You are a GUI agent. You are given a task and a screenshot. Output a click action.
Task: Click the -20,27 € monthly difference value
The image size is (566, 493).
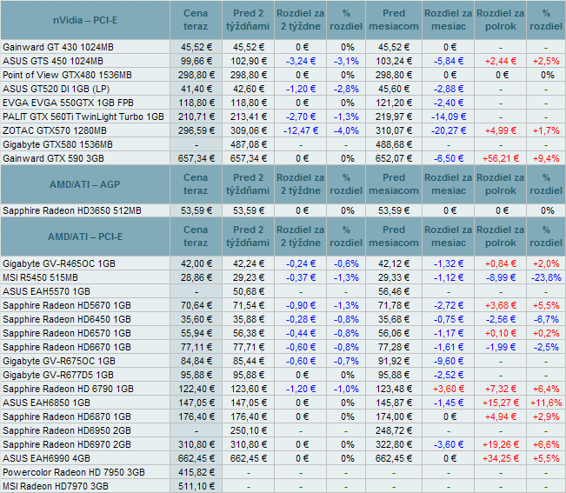[x=449, y=130]
